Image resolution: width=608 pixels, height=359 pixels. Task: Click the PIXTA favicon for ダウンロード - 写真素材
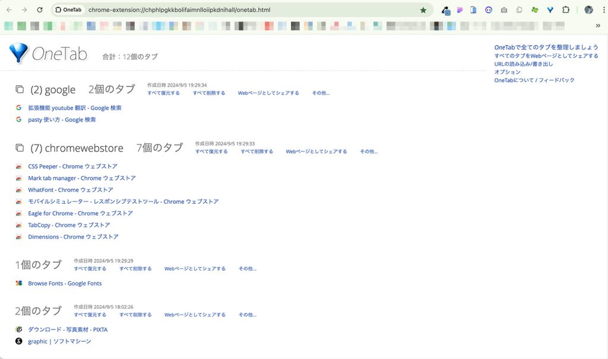click(x=18, y=329)
